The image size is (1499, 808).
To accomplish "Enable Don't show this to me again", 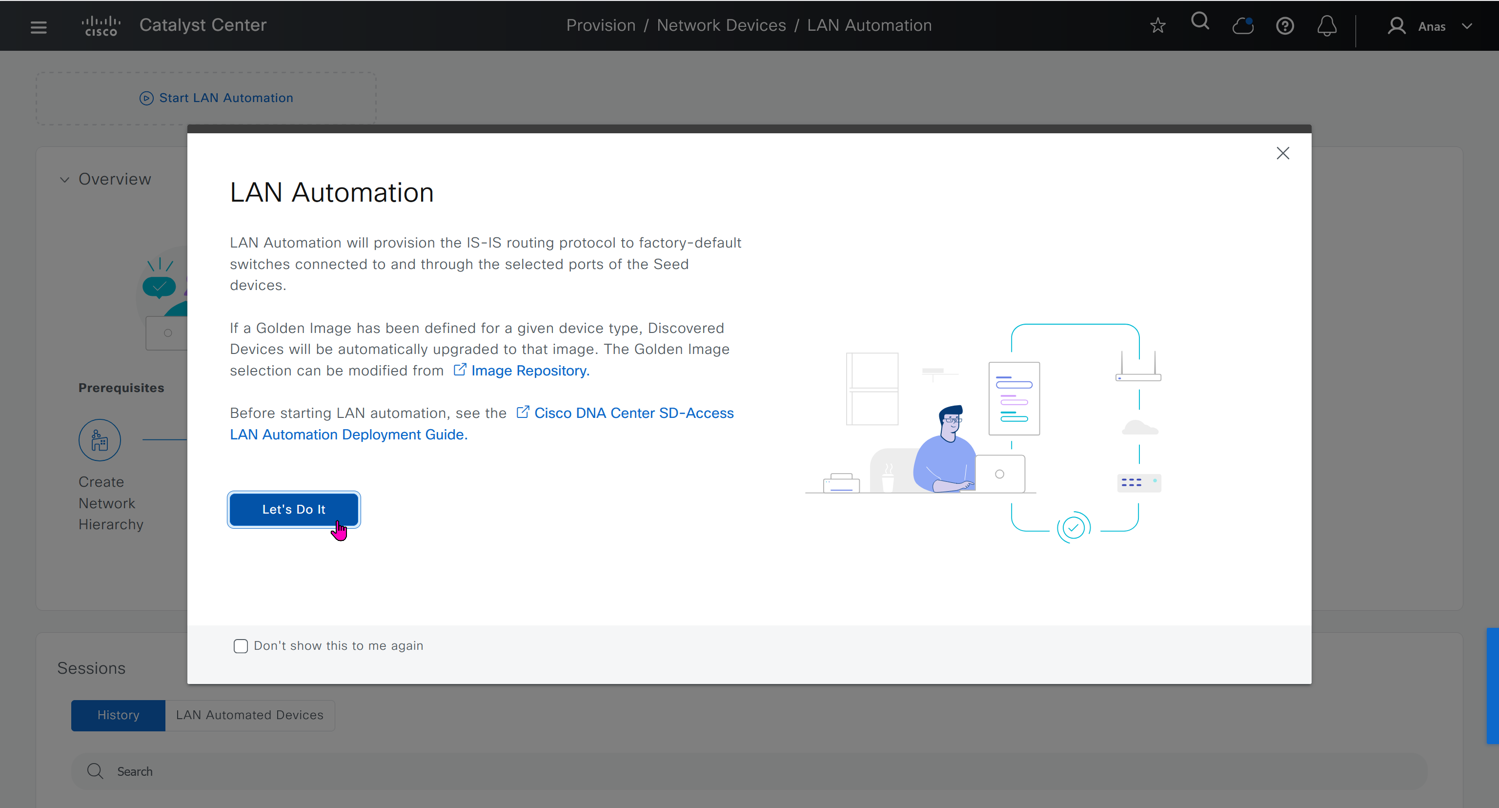I will click(241, 645).
